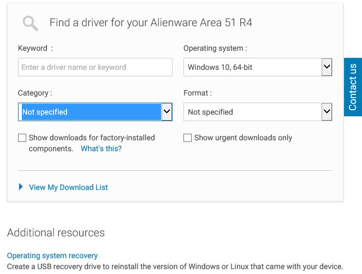Open the Category dropdown arrow
362x274 pixels.
(167, 112)
